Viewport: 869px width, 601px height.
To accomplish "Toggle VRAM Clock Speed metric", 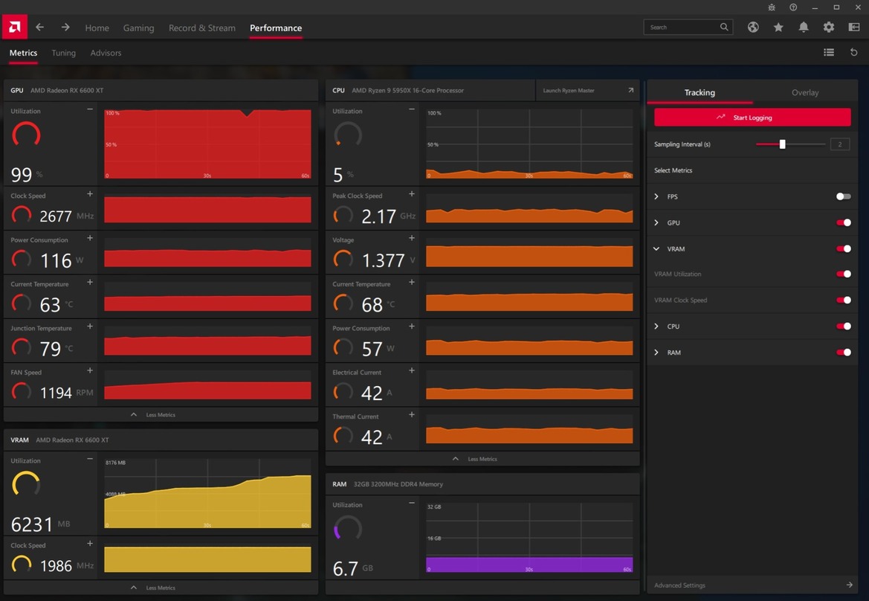I will [844, 300].
